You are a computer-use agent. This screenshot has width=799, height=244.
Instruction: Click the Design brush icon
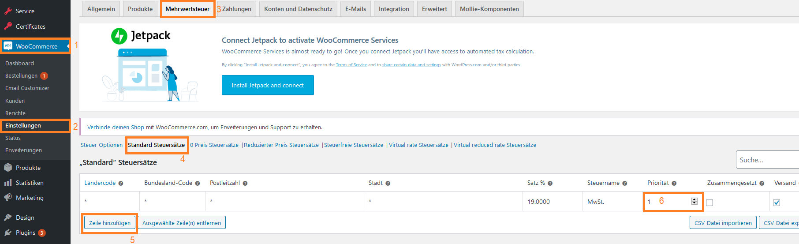pos(8,218)
